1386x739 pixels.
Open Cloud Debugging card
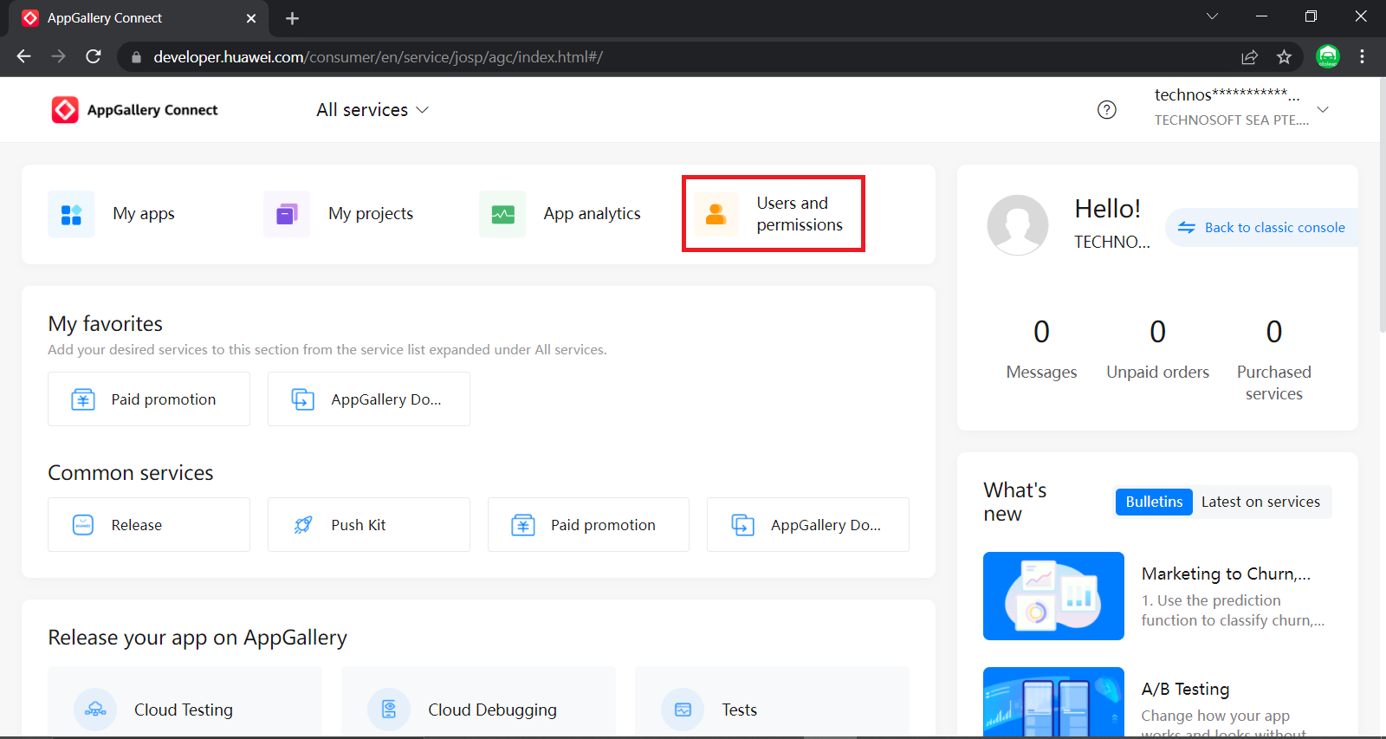(x=478, y=703)
